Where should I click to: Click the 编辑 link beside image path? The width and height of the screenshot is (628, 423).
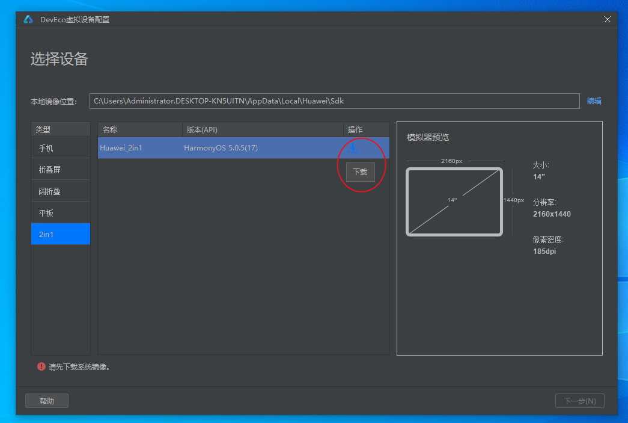pyautogui.click(x=594, y=101)
